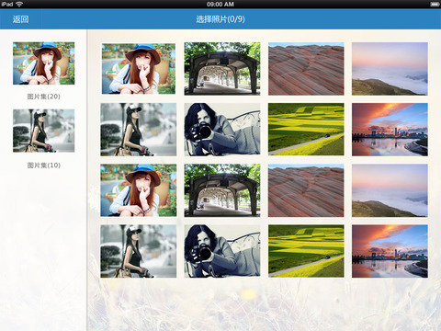This screenshot has height=331, width=441.
Task: Select third-row arched pavilion photo
Action: (x=222, y=190)
